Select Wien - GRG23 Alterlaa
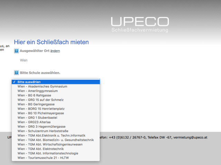The image size is (221, 165). [56, 122]
